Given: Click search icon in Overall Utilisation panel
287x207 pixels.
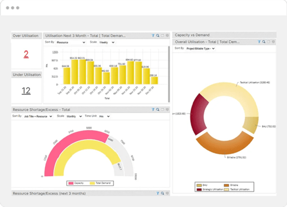Looking at the screenshot, I should (x=263, y=42).
